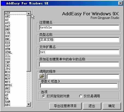Focus the 类型名称 text field
The height and width of the screenshot is (112, 124).
tap(79, 40)
